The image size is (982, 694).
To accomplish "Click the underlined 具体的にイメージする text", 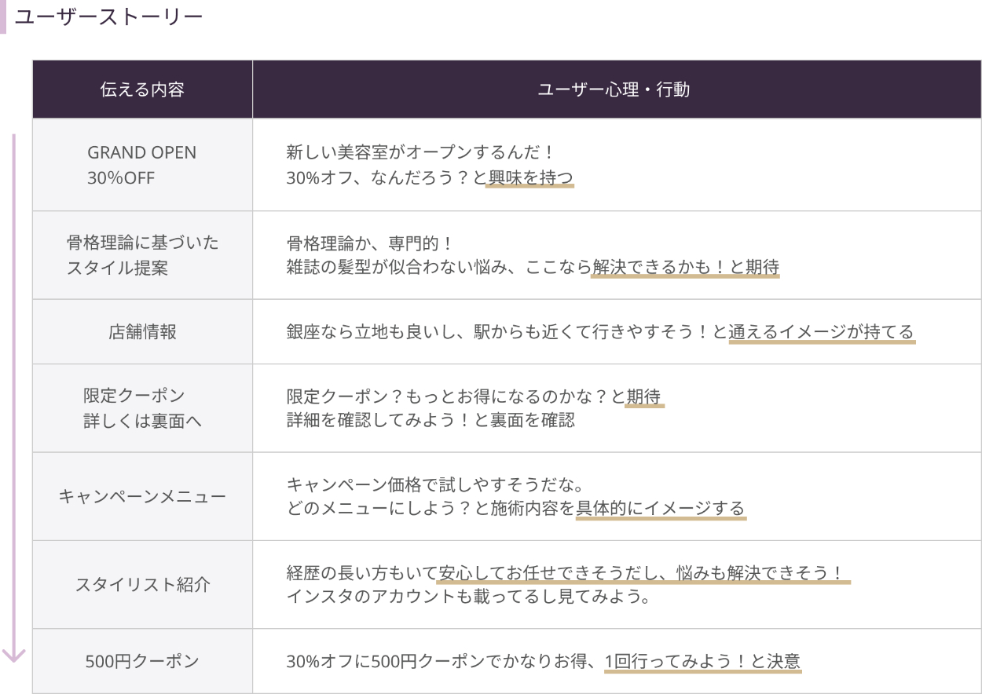I will [660, 509].
